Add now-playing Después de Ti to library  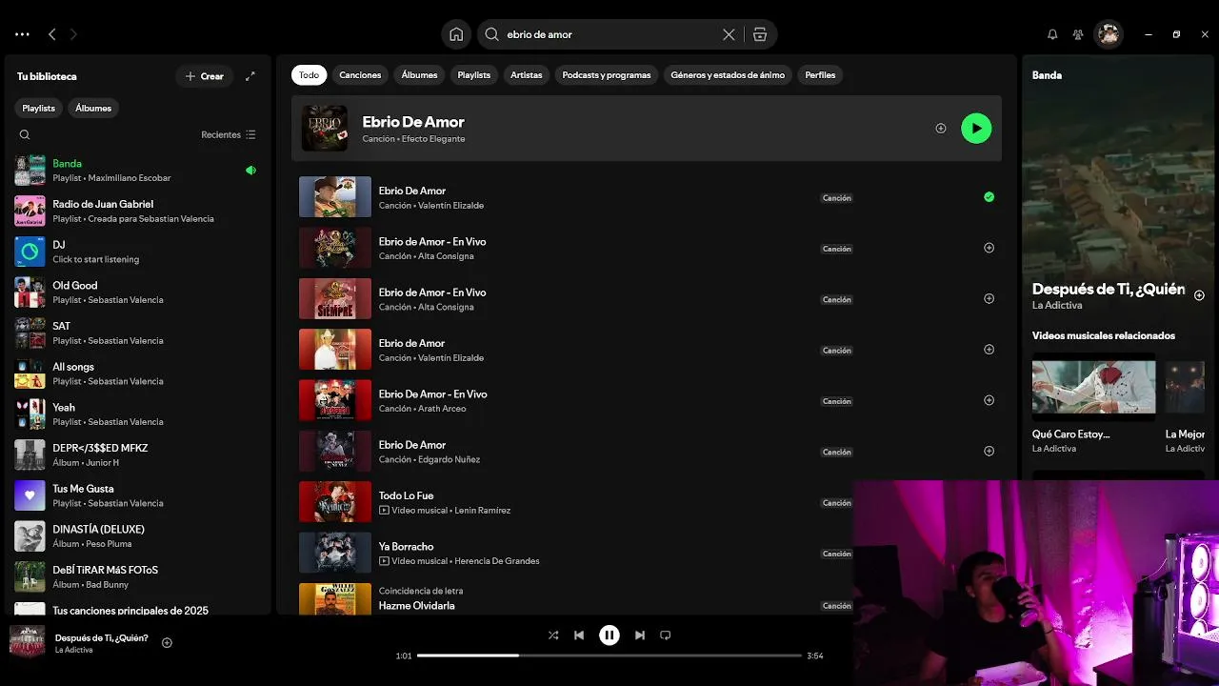[x=167, y=643]
